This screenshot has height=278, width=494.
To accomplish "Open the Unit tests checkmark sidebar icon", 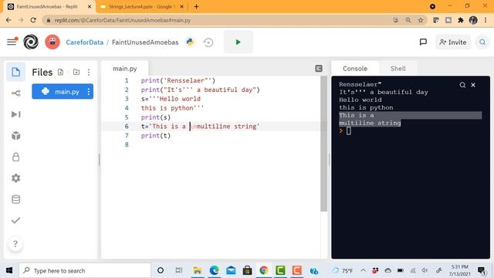I will 15,220.
